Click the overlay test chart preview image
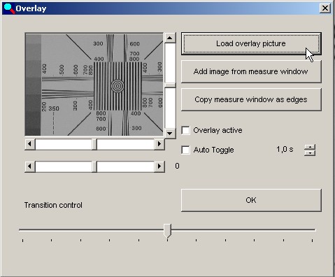Image resolution: width=335 pixels, height=277 pixels. (x=94, y=85)
